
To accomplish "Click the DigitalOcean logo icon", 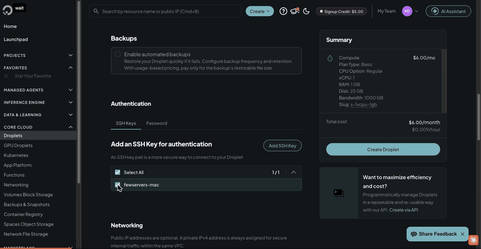I will pos(7,10).
